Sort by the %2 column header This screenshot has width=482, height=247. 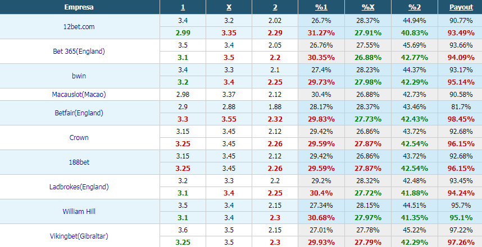(x=415, y=7)
